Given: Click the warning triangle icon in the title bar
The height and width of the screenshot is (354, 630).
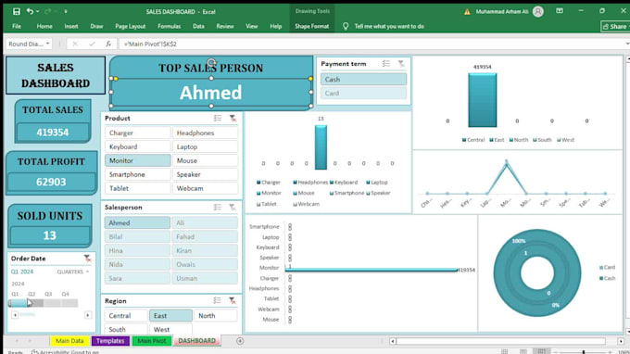Looking at the screenshot, I should point(467,12).
